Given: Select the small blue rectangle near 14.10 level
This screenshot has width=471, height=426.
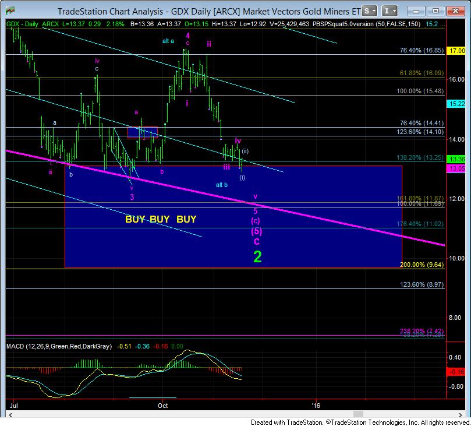Looking at the screenshot, I should coord(143,132).
